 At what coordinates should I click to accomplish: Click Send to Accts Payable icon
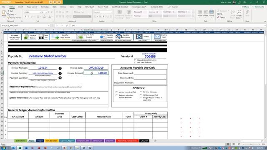pos(80,36)
